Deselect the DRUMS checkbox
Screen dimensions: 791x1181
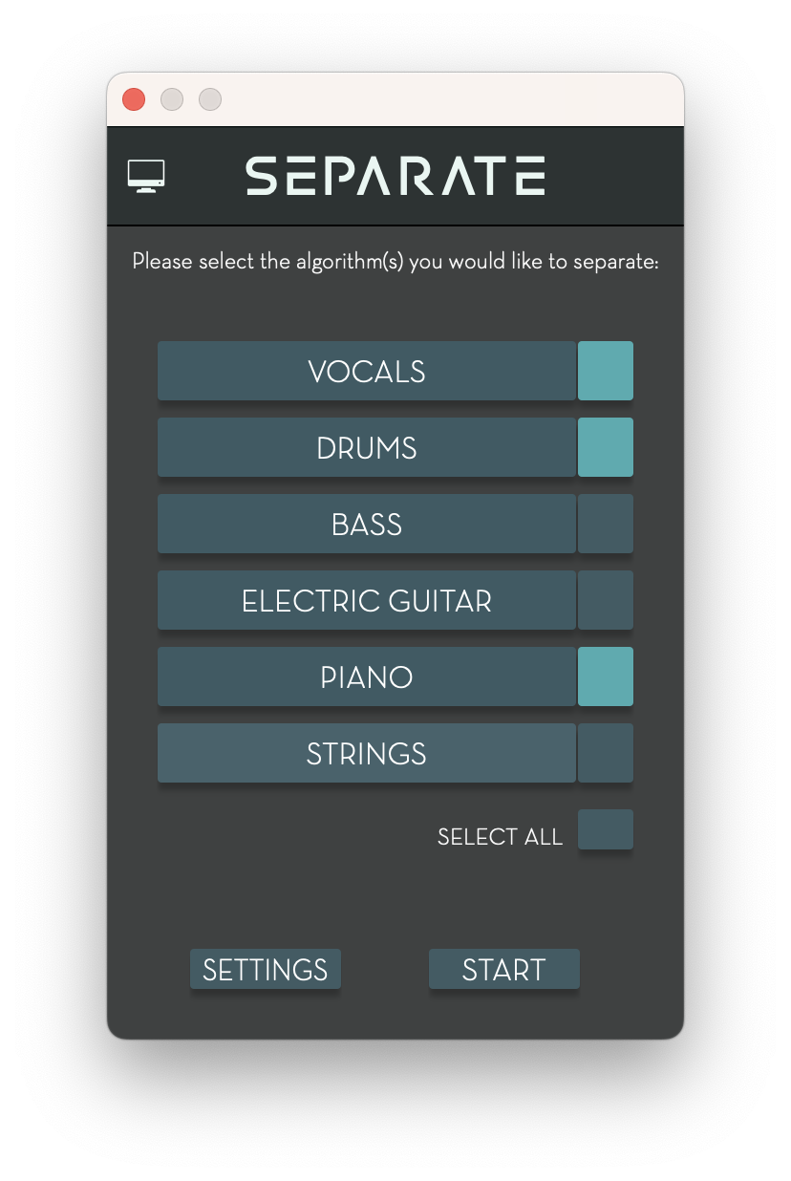[x=606, y=447]
